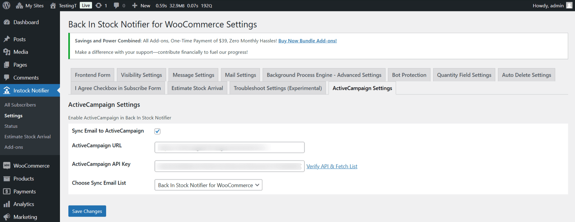575x222 pixels.
Task: Go to the Mail Settings tab
Action: tap(240, 75)
